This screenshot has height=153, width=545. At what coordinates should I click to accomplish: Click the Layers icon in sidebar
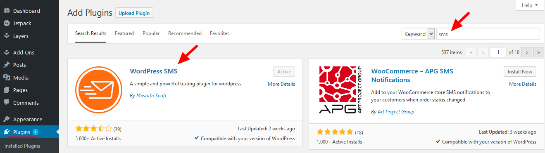[7, 36]
